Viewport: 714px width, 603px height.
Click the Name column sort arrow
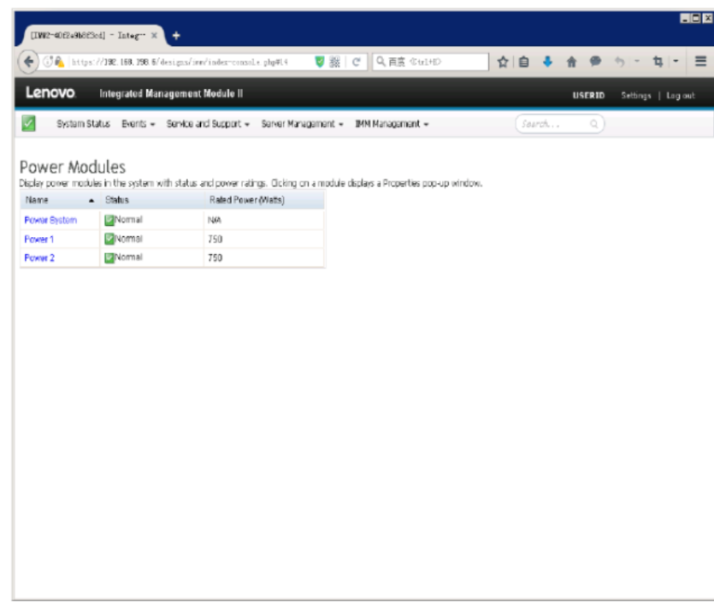click(x=91, y=200)
